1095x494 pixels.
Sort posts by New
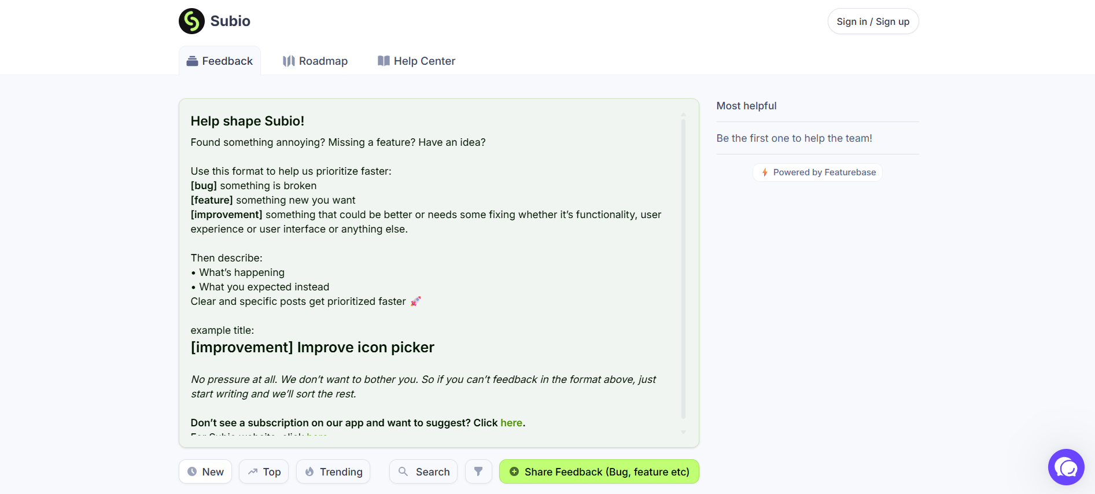tap(205, 471)
